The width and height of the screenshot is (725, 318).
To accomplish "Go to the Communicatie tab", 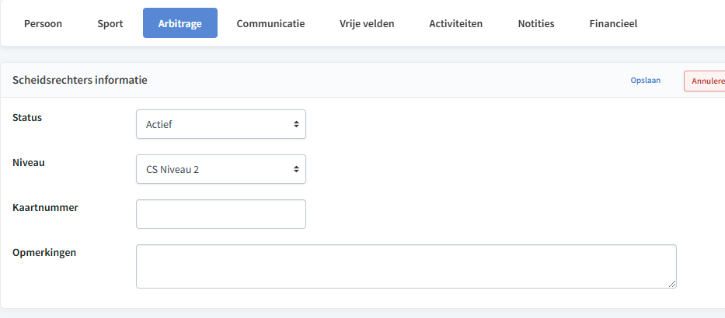I will coord(270,23).
